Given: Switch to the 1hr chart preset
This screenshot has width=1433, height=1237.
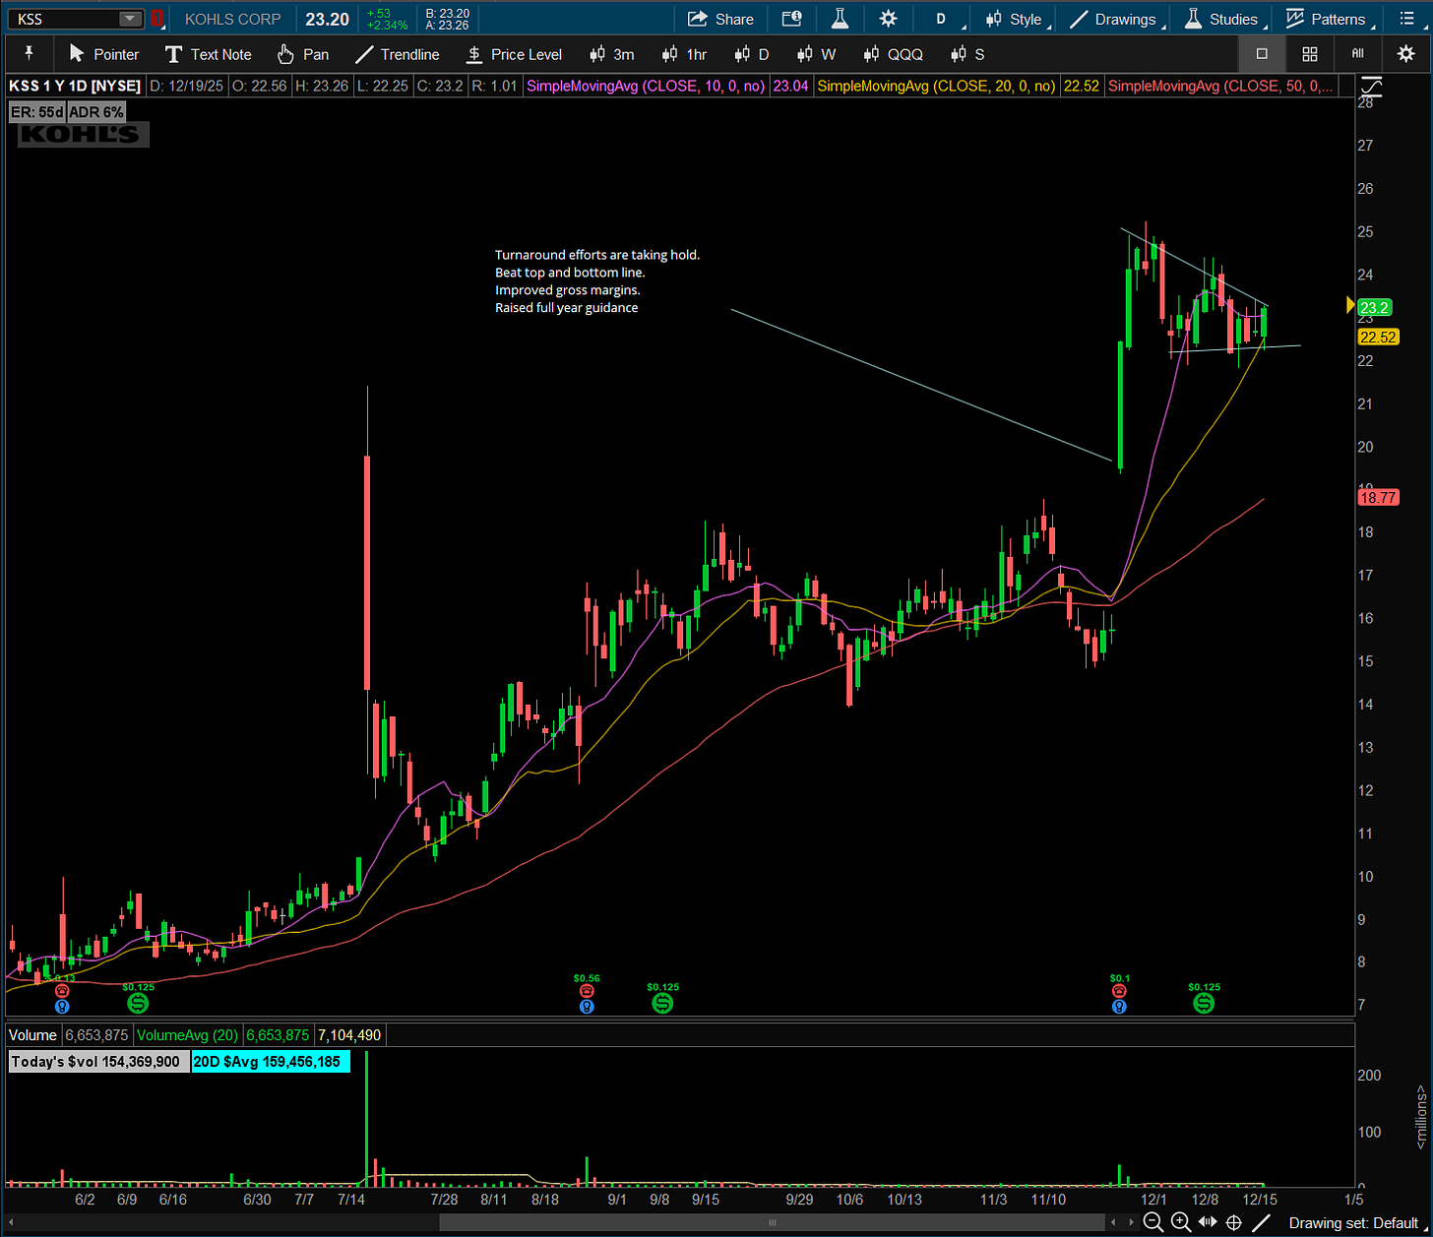Looking at the screenshot, I should click(684, 54).
